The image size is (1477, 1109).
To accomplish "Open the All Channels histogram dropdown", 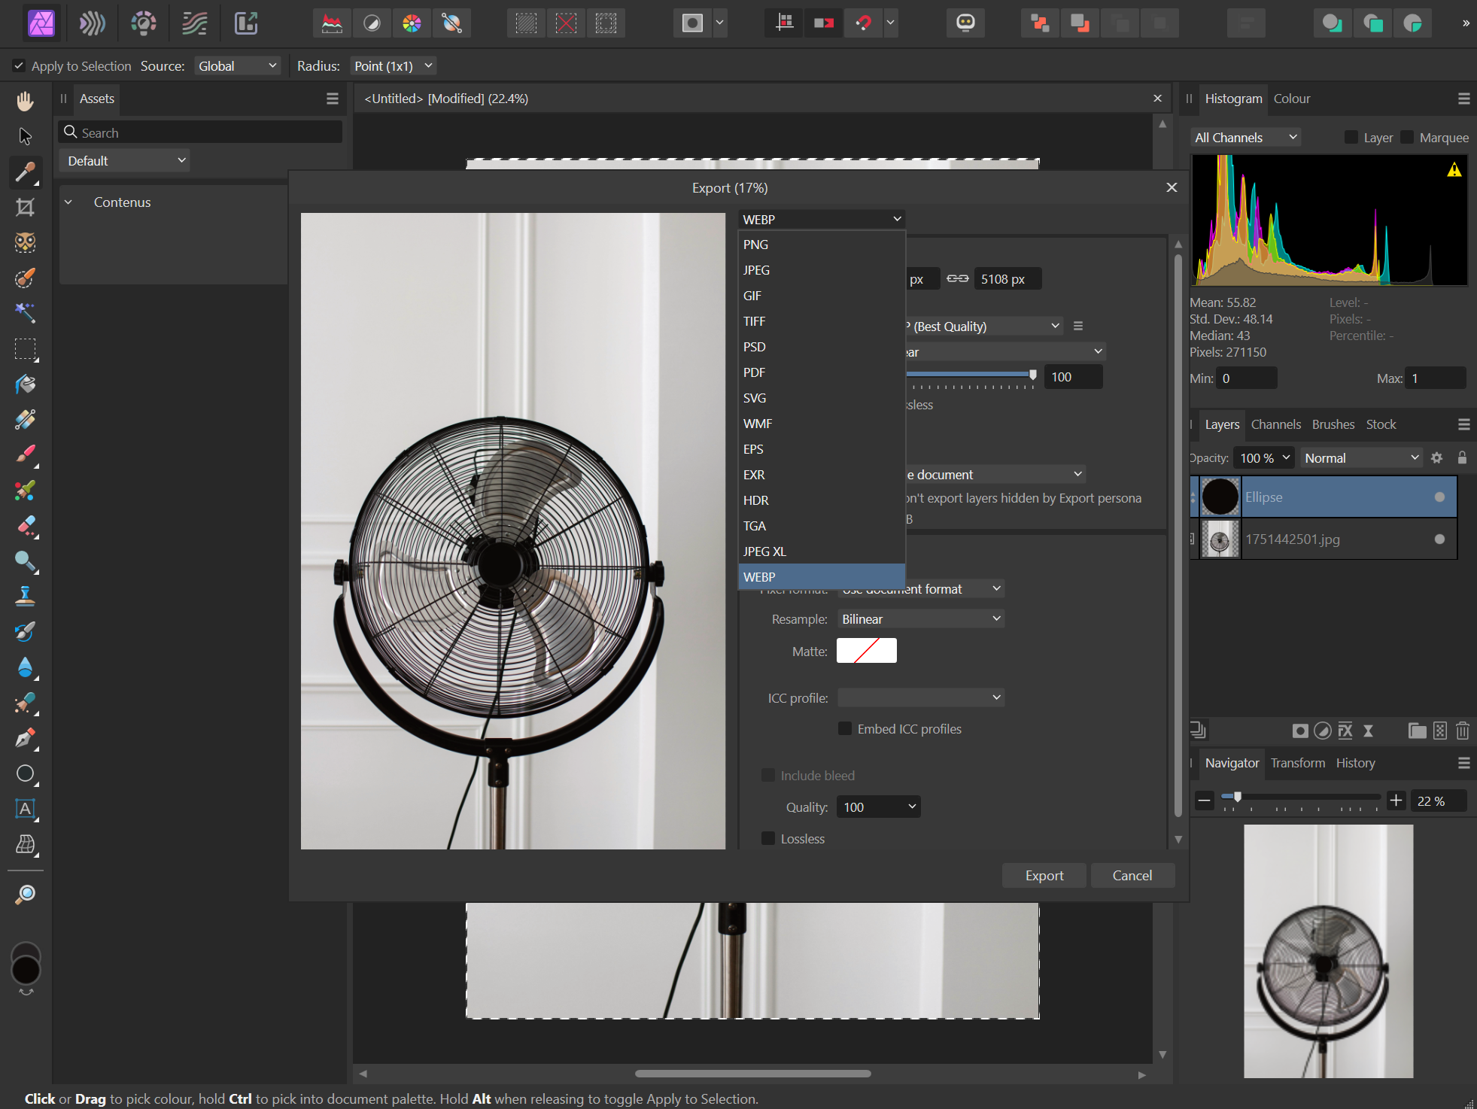I will [x=1245, y=138].
